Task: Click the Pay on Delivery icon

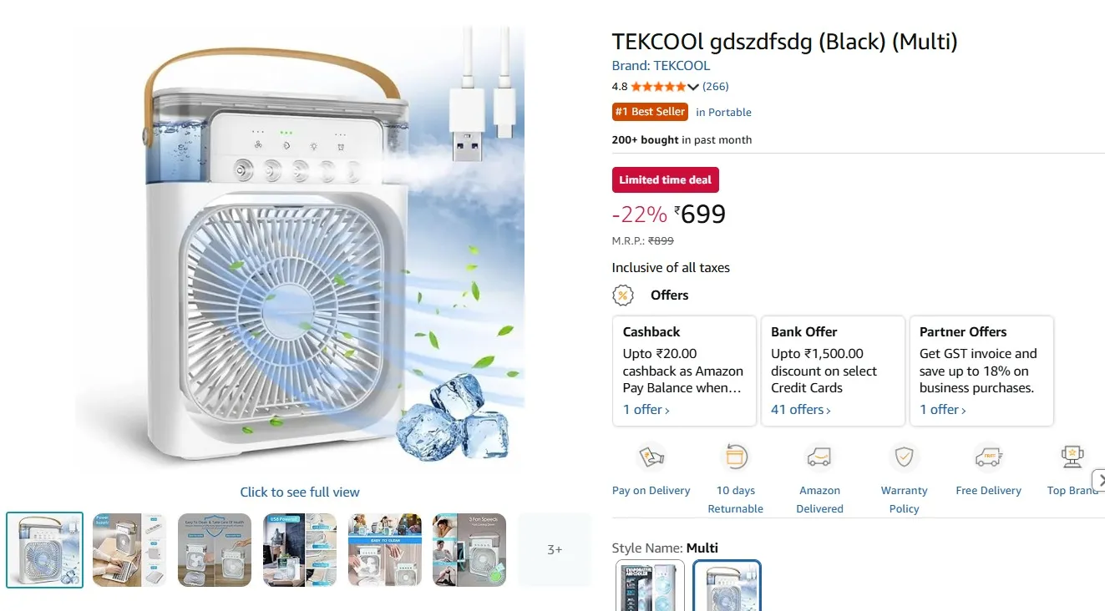Action: (651, 457)
